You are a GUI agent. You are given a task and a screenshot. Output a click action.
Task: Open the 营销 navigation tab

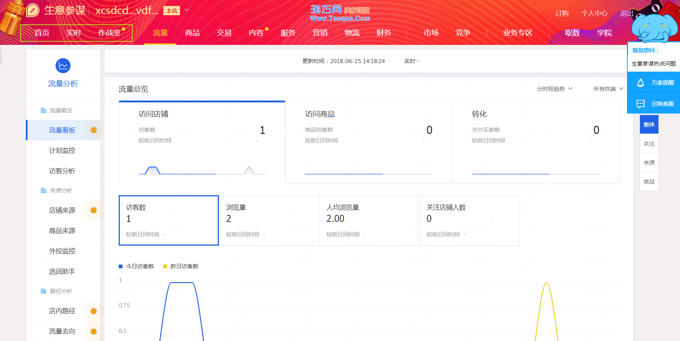pos(320,33)
